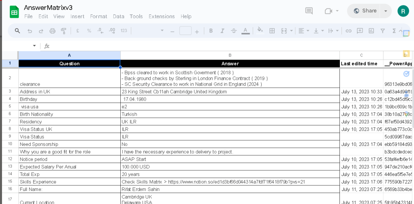414x204 pixels.
Task: Open the comment history icon
Action: point(309,11)
